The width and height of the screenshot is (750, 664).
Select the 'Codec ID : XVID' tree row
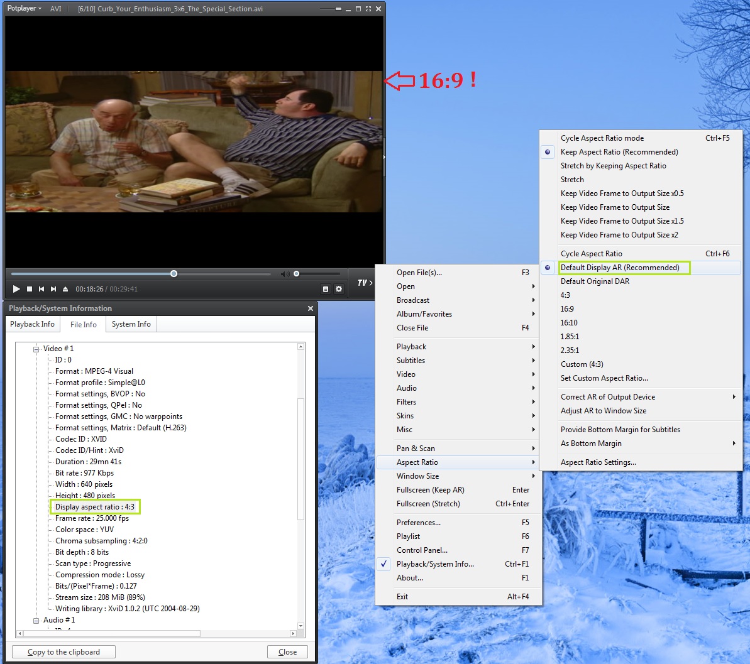[81, 439]
